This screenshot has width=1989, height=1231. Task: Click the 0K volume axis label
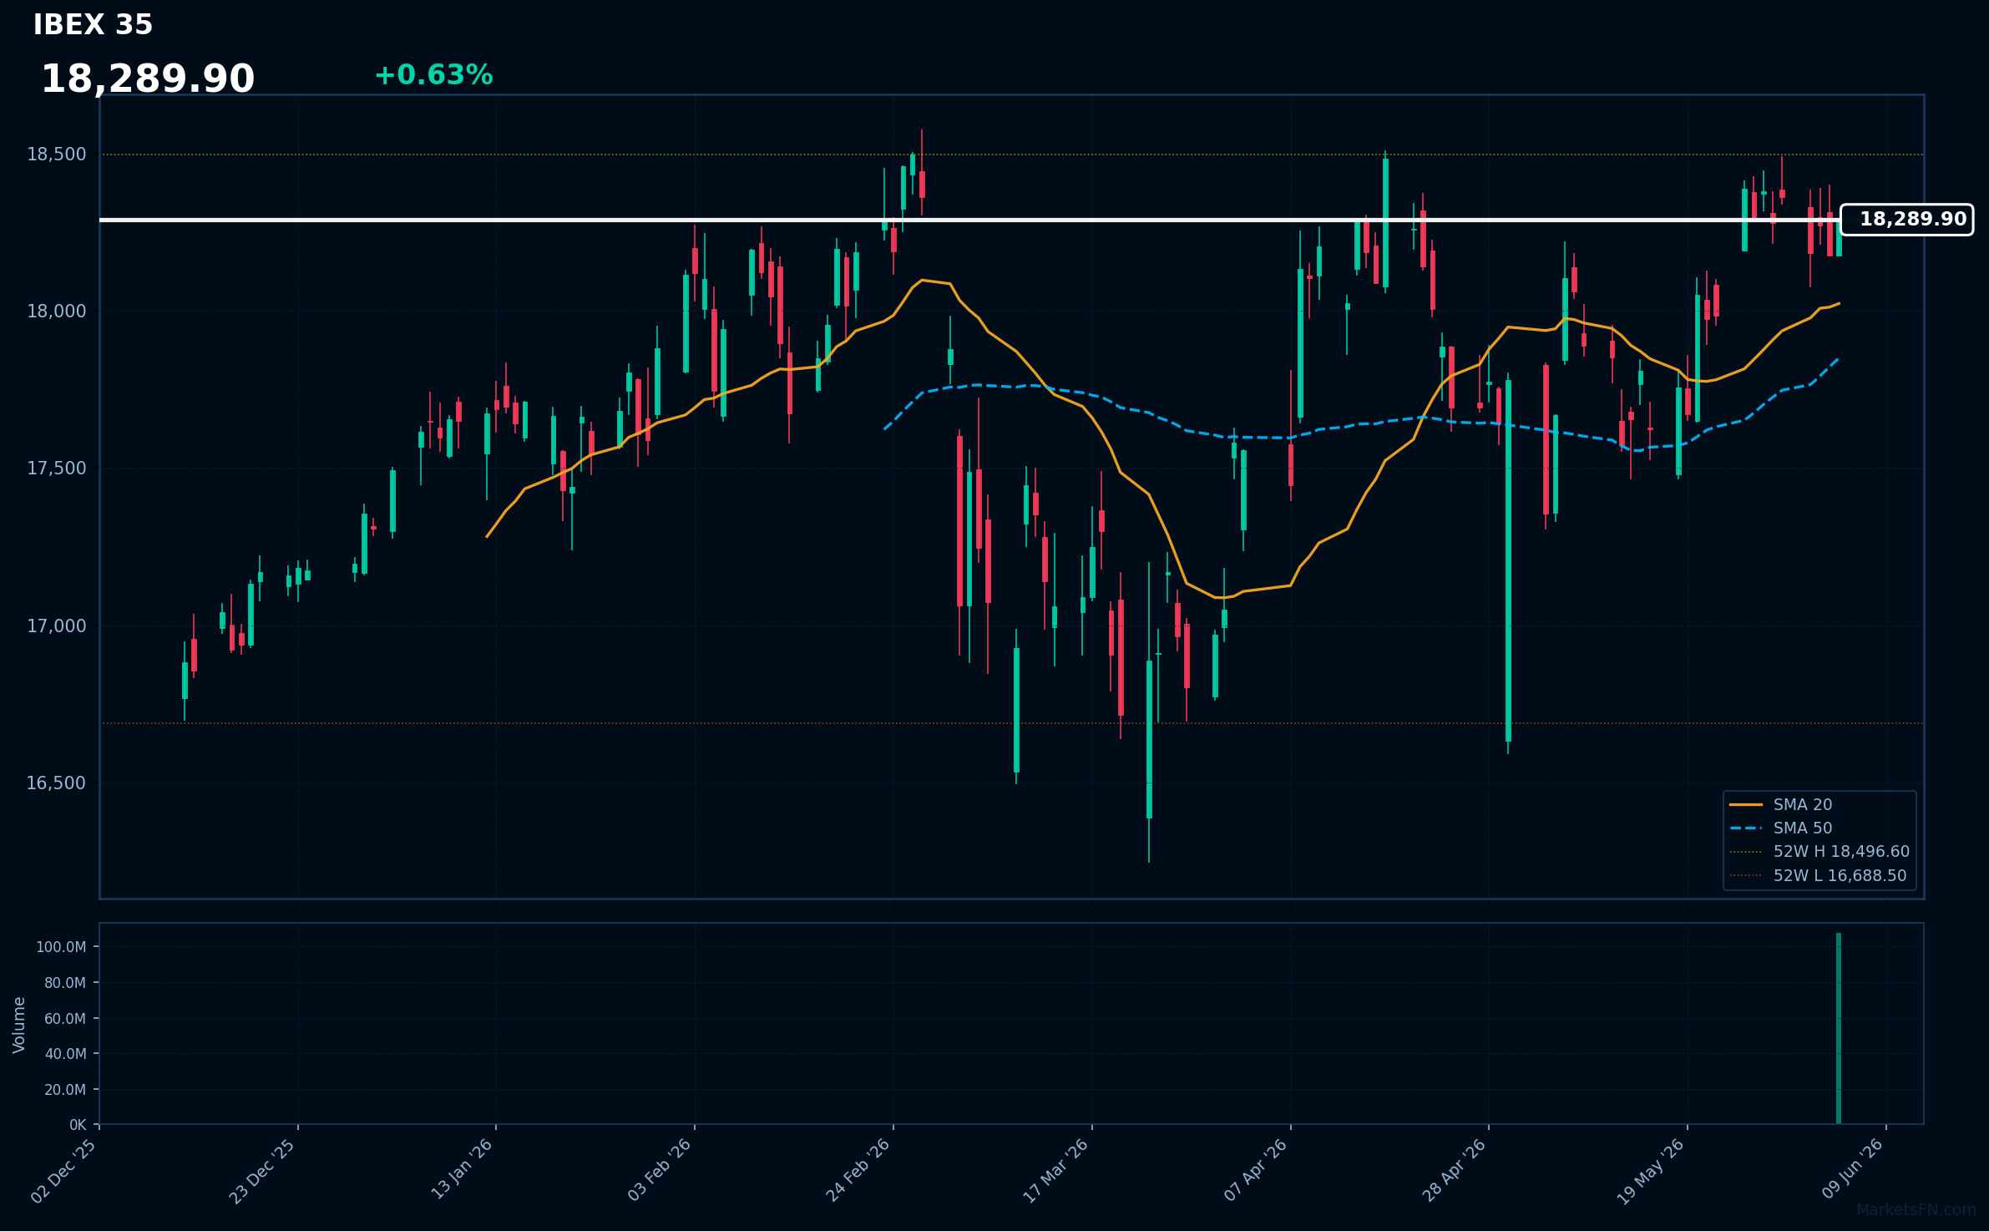coord(78,1126)
